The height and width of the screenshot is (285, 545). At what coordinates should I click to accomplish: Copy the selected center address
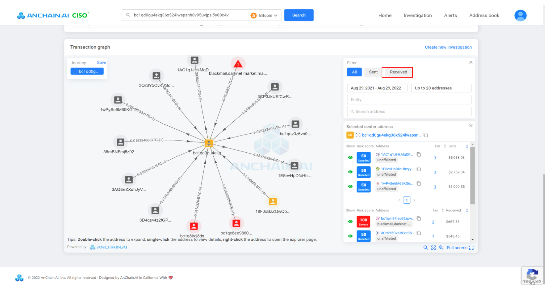426,135
